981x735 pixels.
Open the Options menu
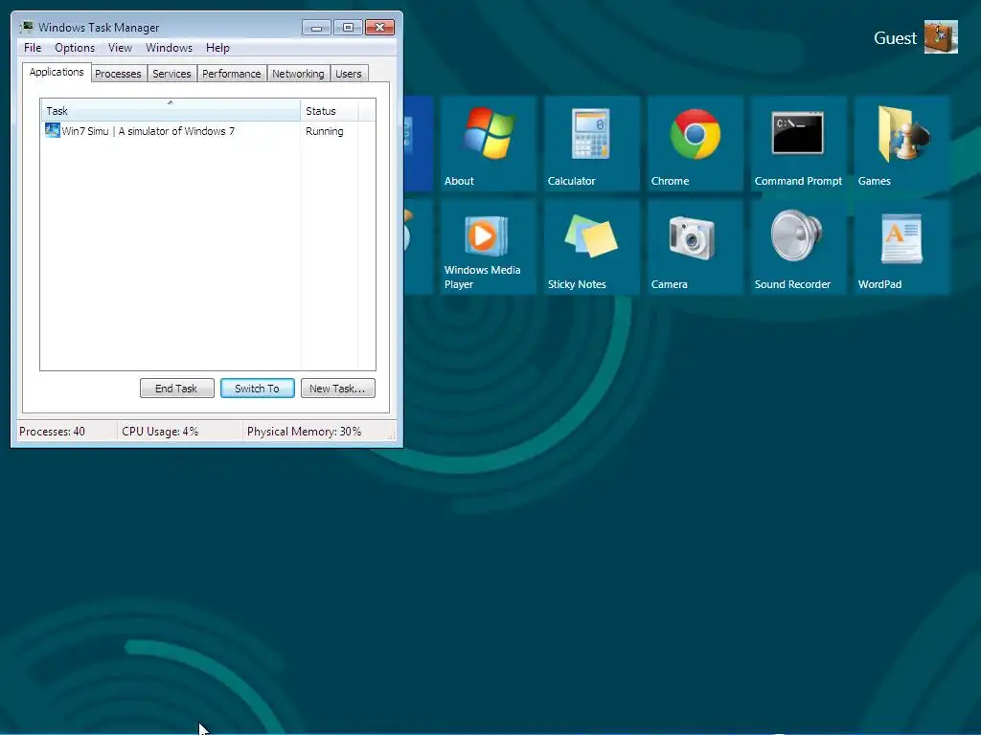[x=75, y=48]
